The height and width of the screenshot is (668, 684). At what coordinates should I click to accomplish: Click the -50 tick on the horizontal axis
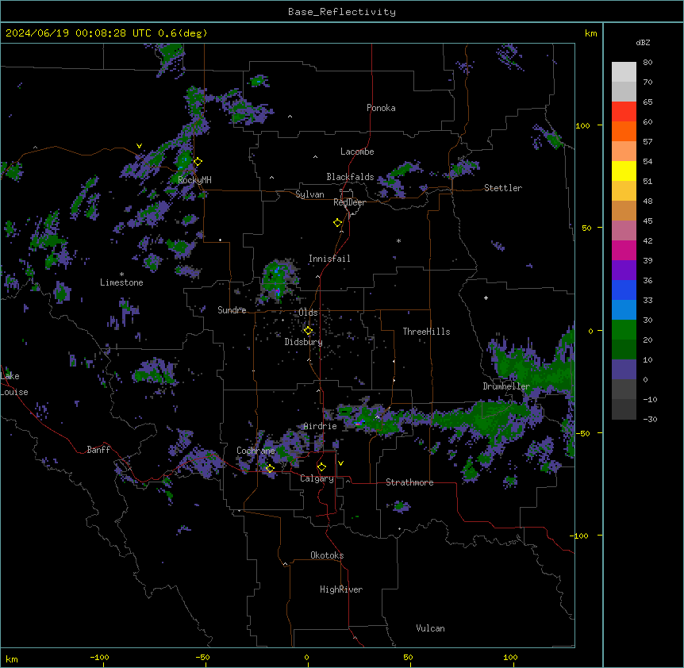tap(203, 657)
